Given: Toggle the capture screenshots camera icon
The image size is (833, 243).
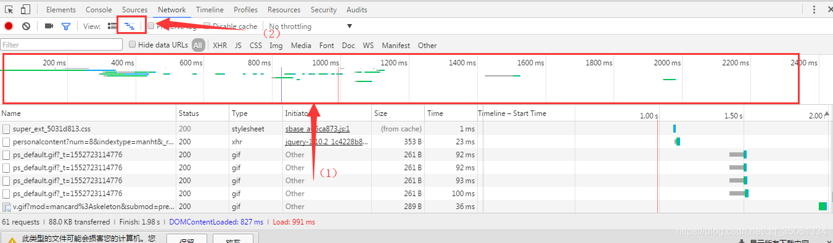Looking at the screenshot, I should pos(49,26).
